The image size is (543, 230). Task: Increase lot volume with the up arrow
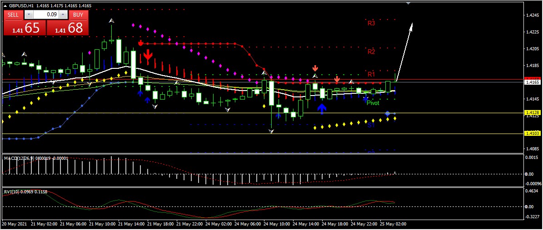click(x=63, y=14)
